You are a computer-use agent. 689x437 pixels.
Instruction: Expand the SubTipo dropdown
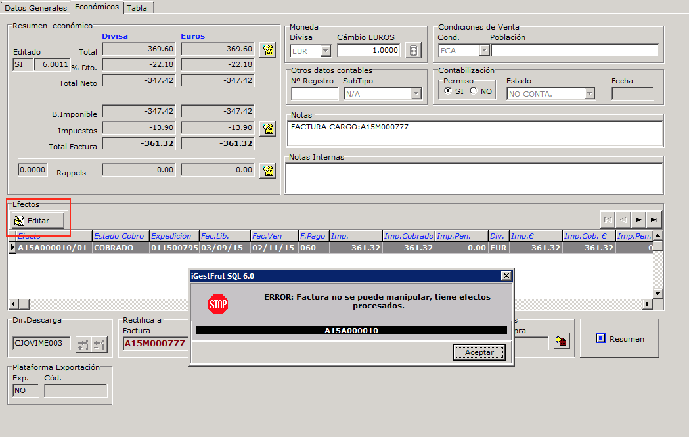[x=416, y=94]
